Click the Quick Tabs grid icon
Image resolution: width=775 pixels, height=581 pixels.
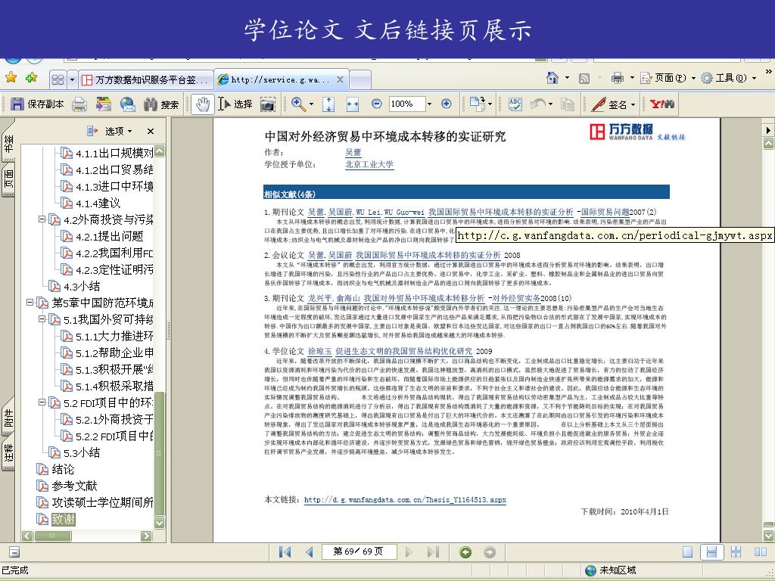58,79
